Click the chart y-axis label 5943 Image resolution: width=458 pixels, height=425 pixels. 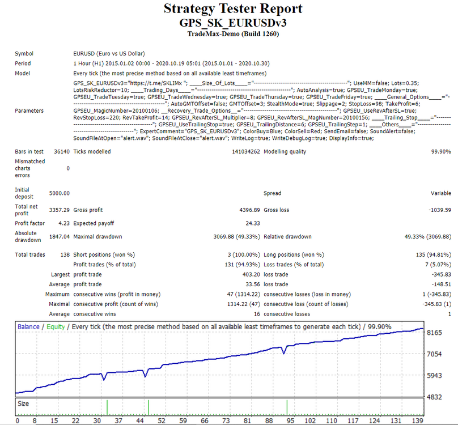point(434,376)
